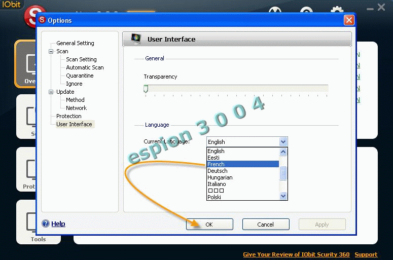Choose Polski in language list

coord(242,197)
